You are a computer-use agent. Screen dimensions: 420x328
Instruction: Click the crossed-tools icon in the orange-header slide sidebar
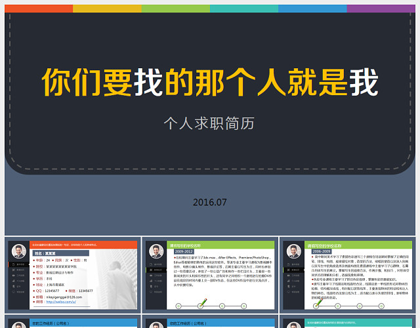(x=13, y=270)
